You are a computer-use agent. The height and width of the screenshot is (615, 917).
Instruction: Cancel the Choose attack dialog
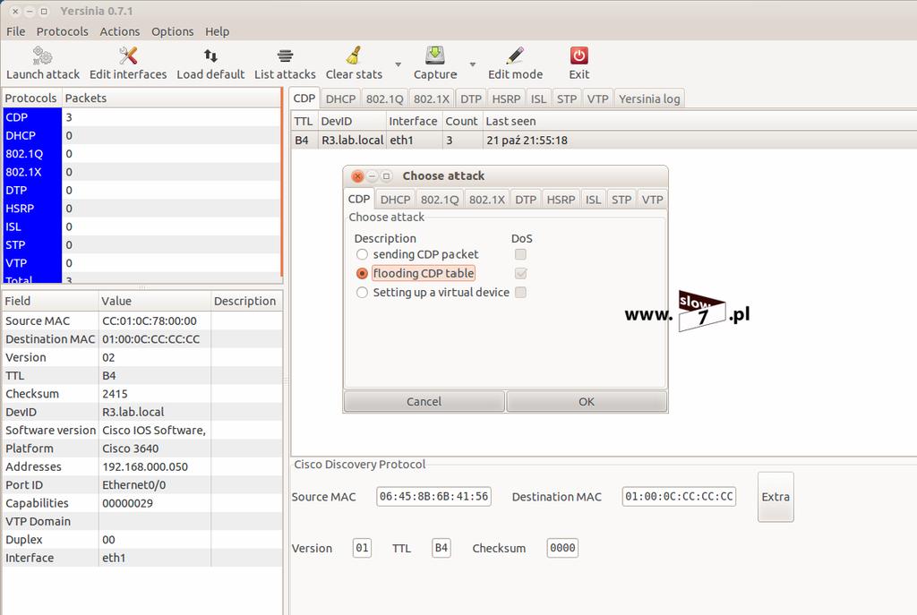coord(424,402)
